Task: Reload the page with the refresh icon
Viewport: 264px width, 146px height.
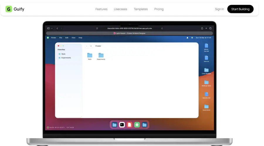Action: (162, 28)
